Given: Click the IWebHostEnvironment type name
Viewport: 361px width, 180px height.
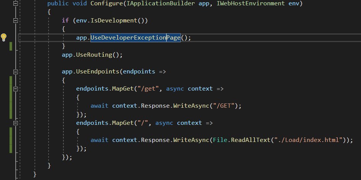Looking at the screenshot, I should click(x=250, y=3).
